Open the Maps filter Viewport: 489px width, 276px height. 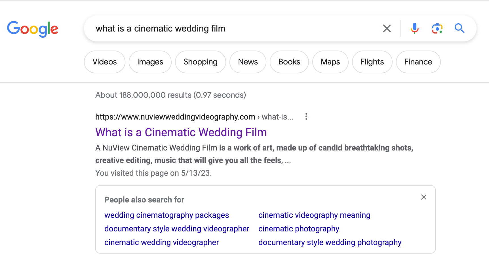(x=330, y=62)
